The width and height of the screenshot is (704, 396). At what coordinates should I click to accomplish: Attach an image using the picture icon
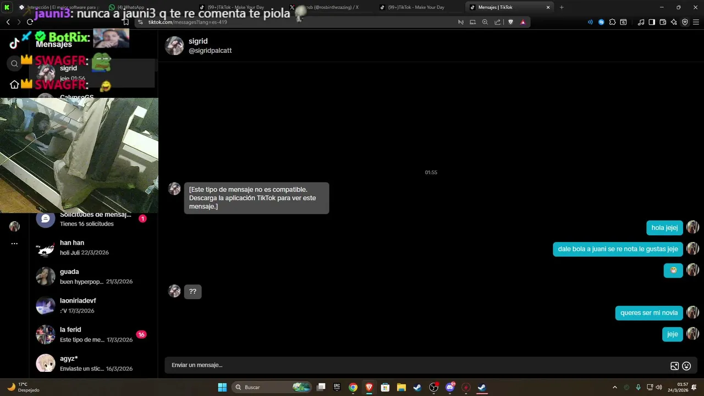coord(674,366)
